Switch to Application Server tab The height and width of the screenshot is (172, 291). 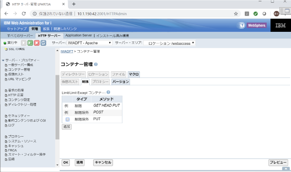coord(78,35)
